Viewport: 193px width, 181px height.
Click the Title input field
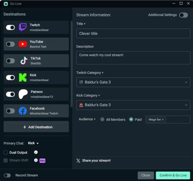click(x=133, y=33)
